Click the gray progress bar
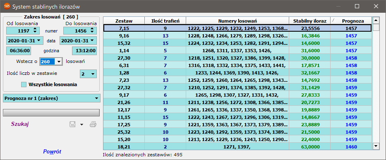Screen dimensions: 386x160 coord(51,113)
